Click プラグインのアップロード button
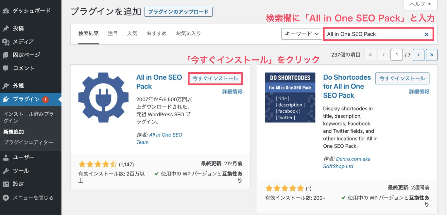The width and height of the screenshot is (447, 215). pos(178,12)
